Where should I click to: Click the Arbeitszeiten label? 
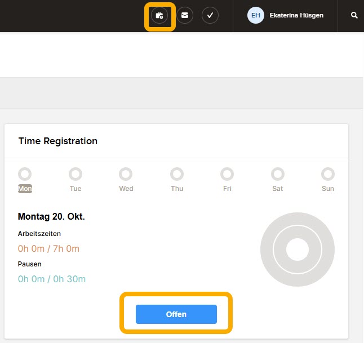click(39, 233)
